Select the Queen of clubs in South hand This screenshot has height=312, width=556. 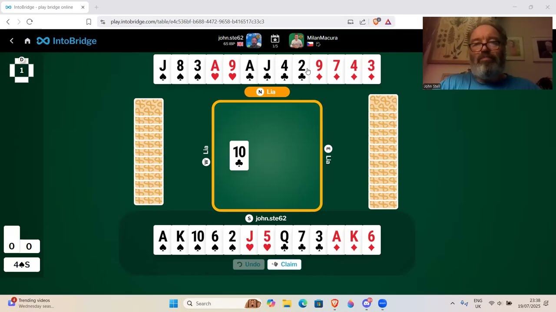click(x=284, y=240)
